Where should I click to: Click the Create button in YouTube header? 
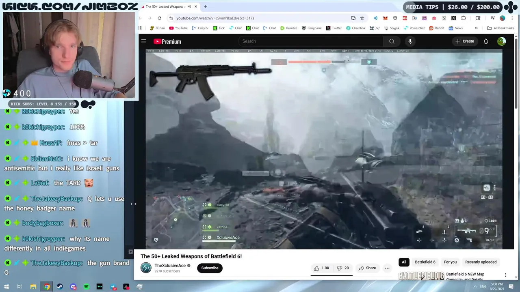465,41
